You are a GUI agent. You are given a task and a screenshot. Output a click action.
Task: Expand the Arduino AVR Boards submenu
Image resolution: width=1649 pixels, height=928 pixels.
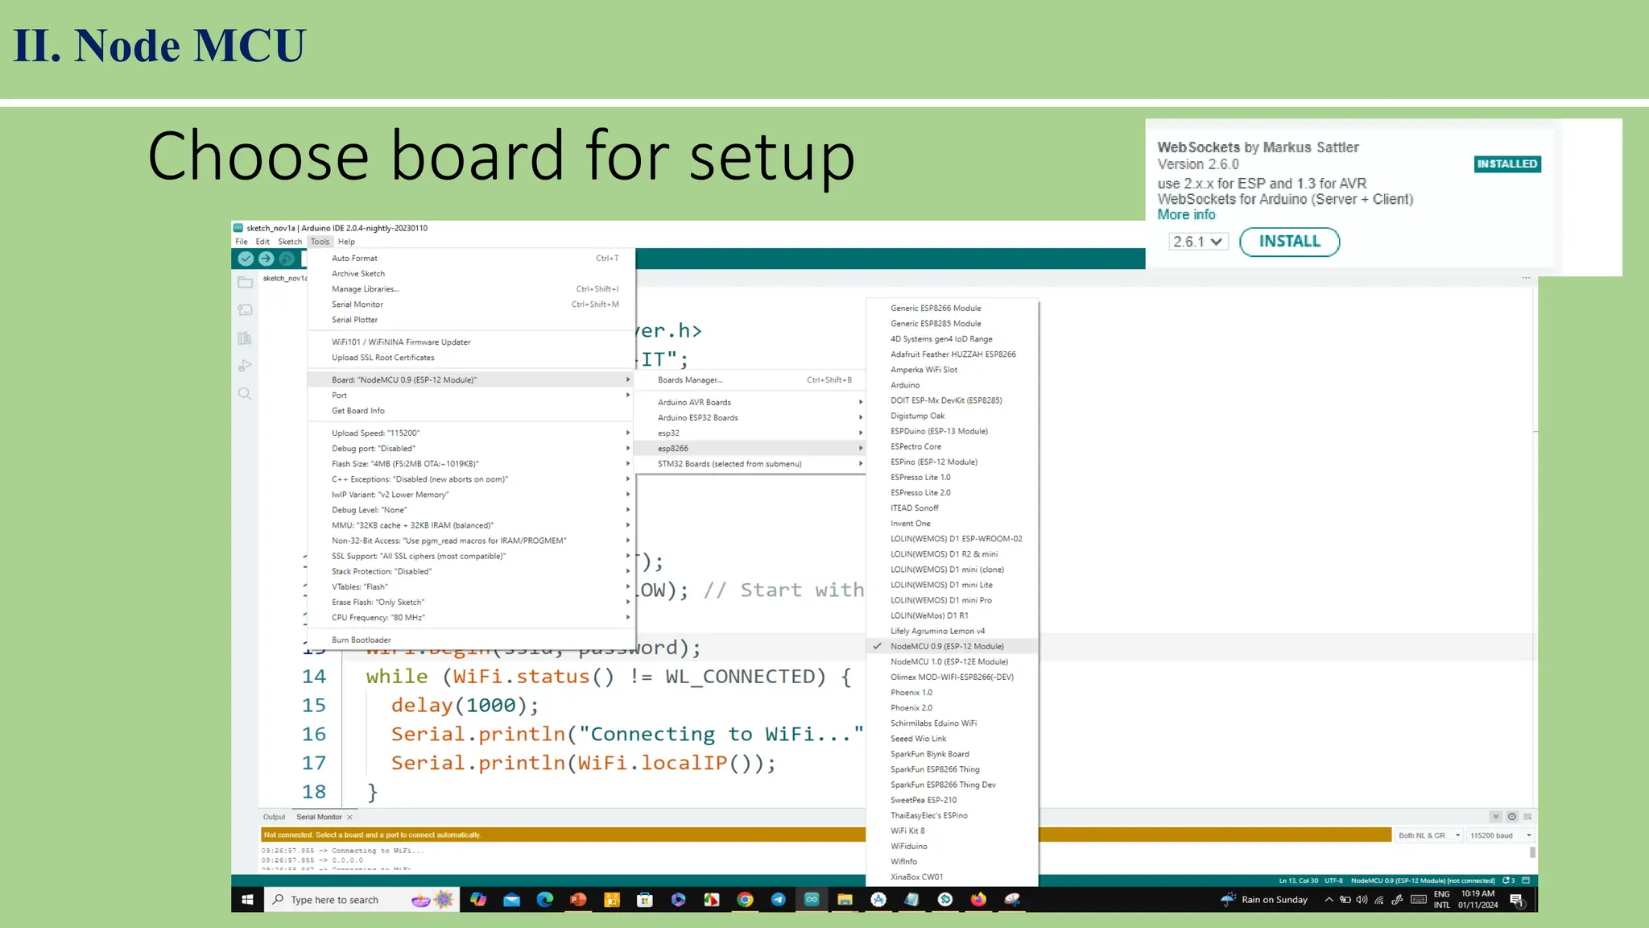pos(750,402)
